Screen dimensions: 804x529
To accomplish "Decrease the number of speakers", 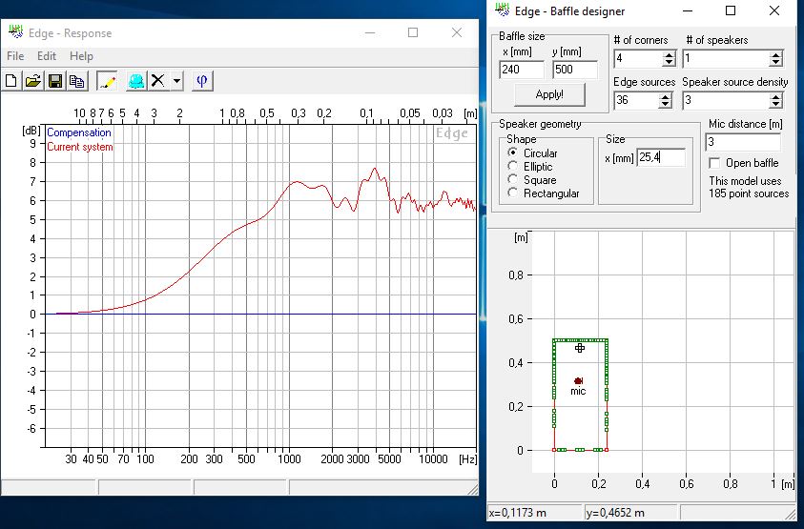I will pos(776,63).
